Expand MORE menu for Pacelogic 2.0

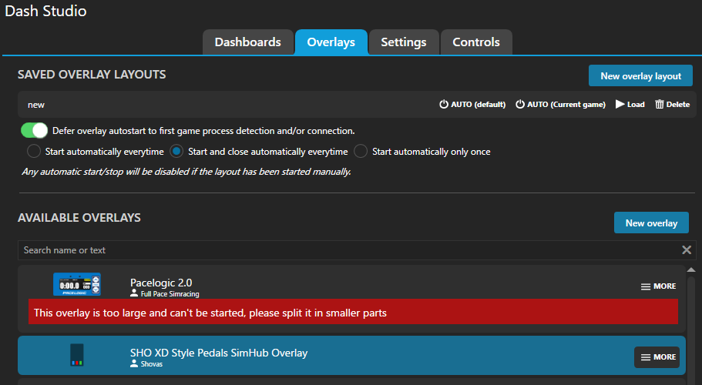click(659, 286)
